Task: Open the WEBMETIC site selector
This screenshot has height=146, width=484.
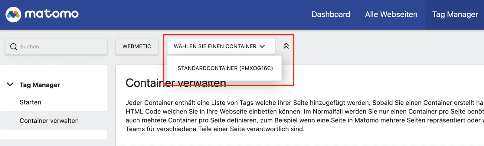Action: point(137,46)
